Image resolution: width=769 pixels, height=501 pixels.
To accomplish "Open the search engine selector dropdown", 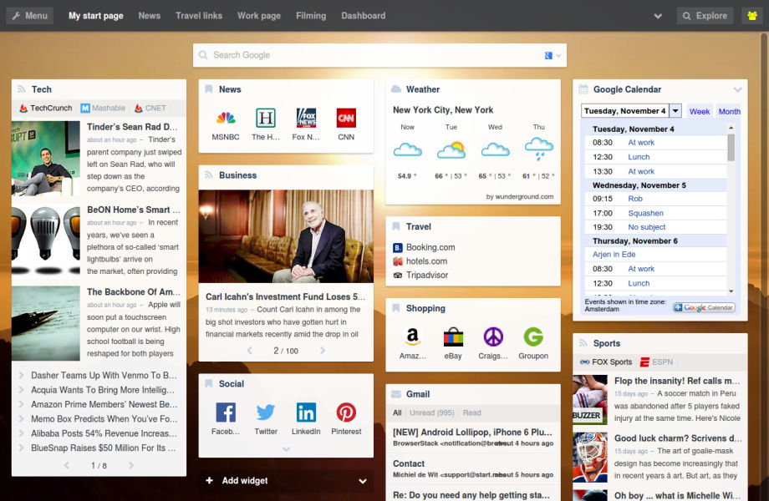I will point(553,55).
